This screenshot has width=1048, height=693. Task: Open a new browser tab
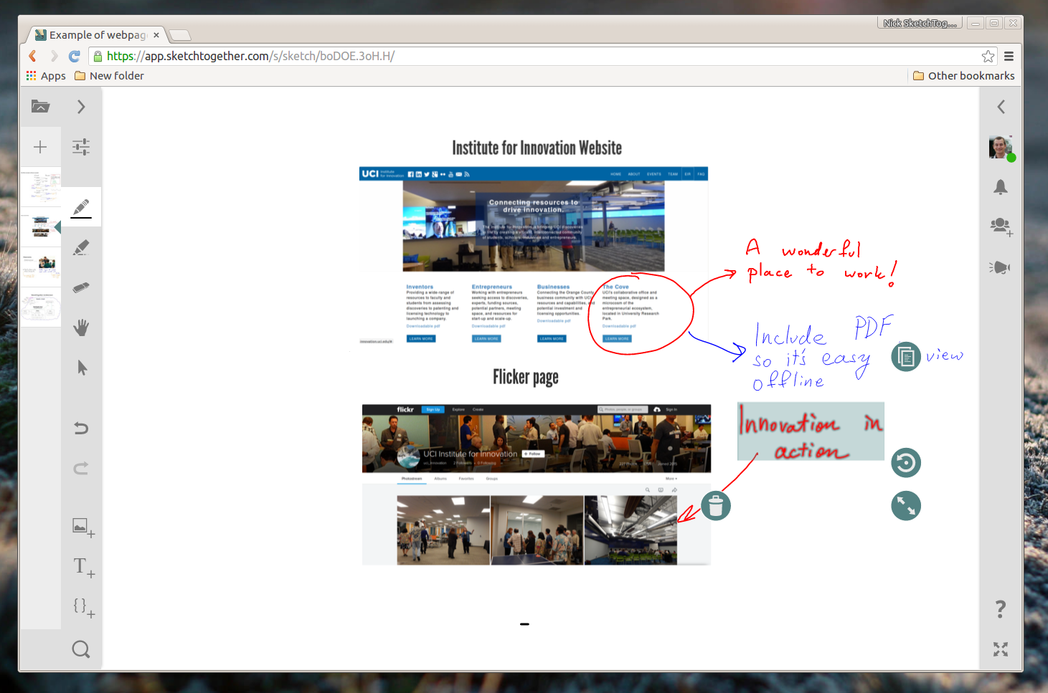tap(179, 35)
